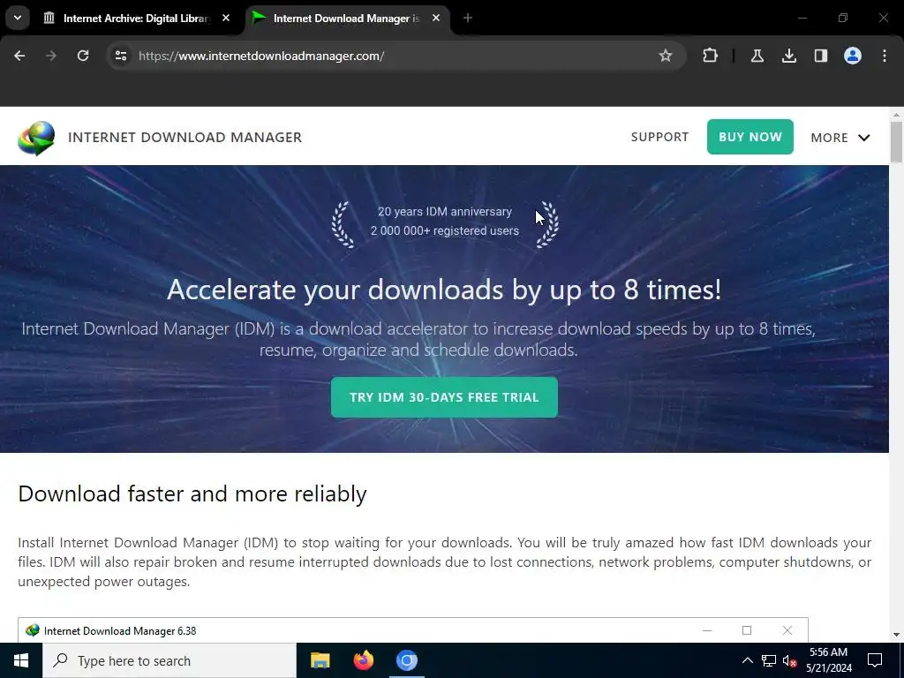The height and width of the screenshot is (678, 904).
Task: Open the notifications action center
Action: tap(875, 660)
